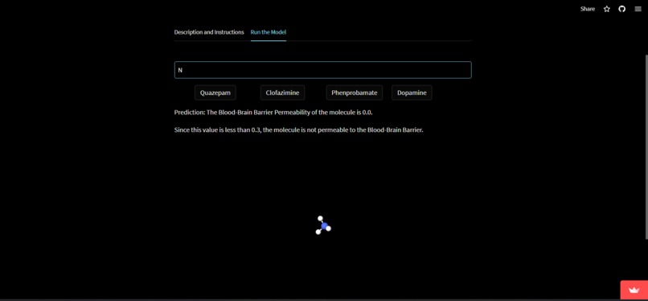This screenshot has height=301, width=648.
Task: Choose the Dopamine example button
Action: tap(412, 93)
